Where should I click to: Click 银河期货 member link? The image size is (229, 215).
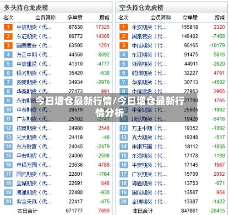tap(34, 73)
